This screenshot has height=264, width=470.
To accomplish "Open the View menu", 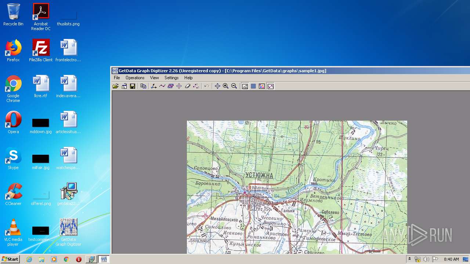I will click(154, 78).
